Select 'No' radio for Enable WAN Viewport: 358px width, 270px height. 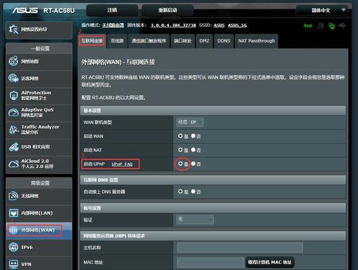pos(193,136)
